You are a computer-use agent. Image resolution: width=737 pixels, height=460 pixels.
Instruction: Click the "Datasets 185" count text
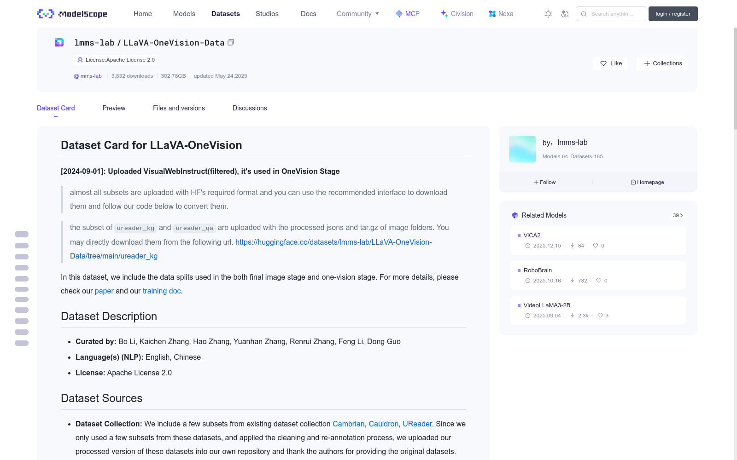point(586,156)
